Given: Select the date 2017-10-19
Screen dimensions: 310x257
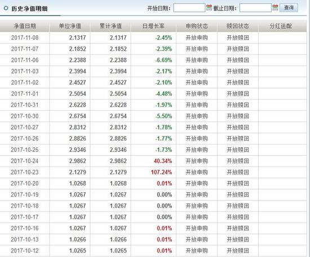Looking at the screenshot, I should click(25, 195).
